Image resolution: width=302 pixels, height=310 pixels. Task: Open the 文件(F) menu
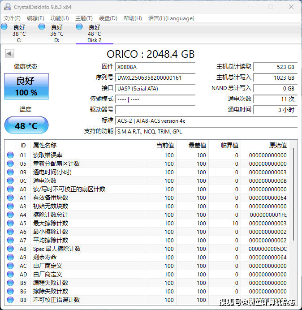tap(12, 18)
